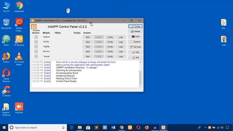Click volume icon in system tray
The width and height of the screenshot is (233, 131).
click(222, 128)
